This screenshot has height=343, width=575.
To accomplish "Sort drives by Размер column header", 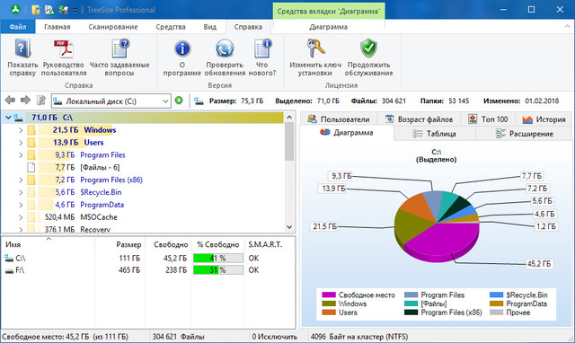I will click(x=120, y=244).
